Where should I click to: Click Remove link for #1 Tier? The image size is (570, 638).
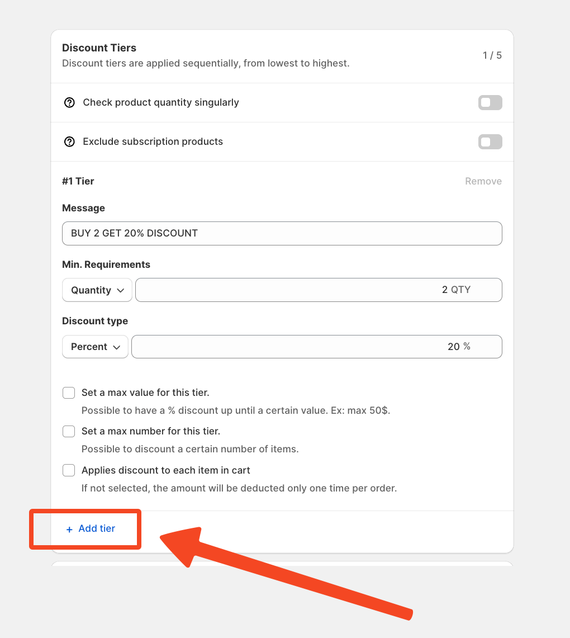click(x=483, y=181)
